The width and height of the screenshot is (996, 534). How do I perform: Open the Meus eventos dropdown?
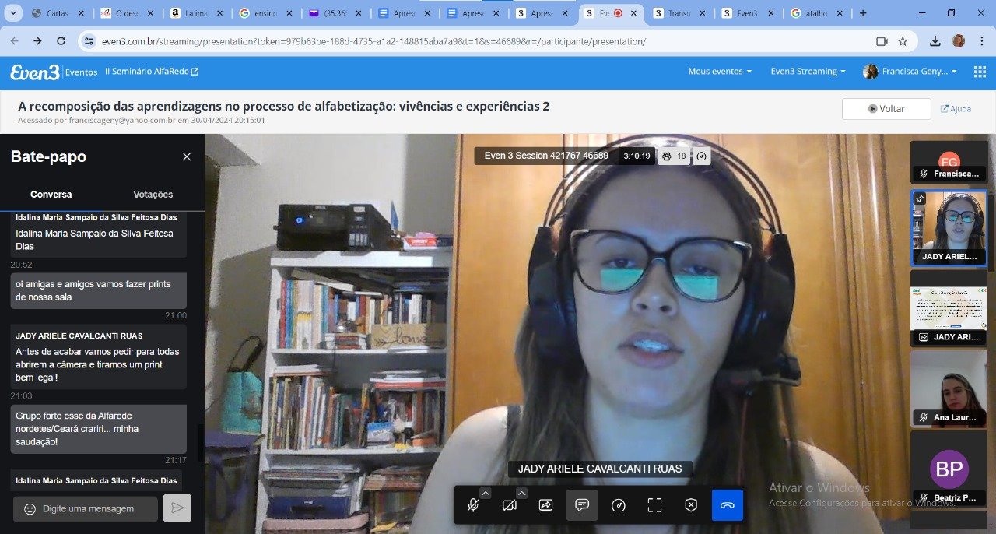pos(720,72)
